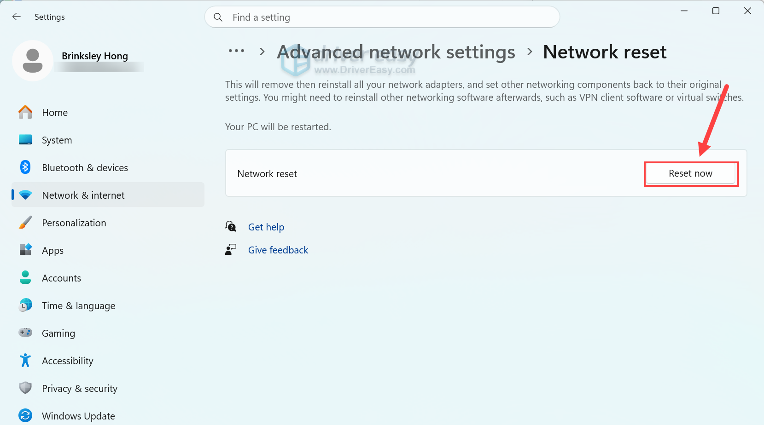This screenshot has width=764, height=425.
Task: Click the Apps icon in sidebar
Action: coord(25,250)
